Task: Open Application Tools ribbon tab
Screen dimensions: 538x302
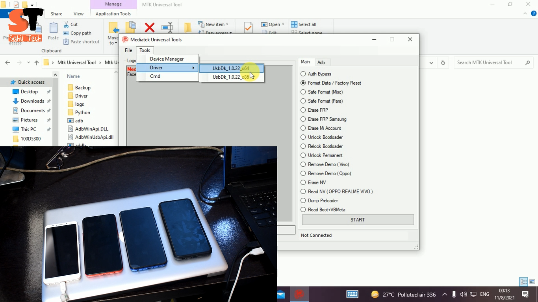Action: coord(113,14)
